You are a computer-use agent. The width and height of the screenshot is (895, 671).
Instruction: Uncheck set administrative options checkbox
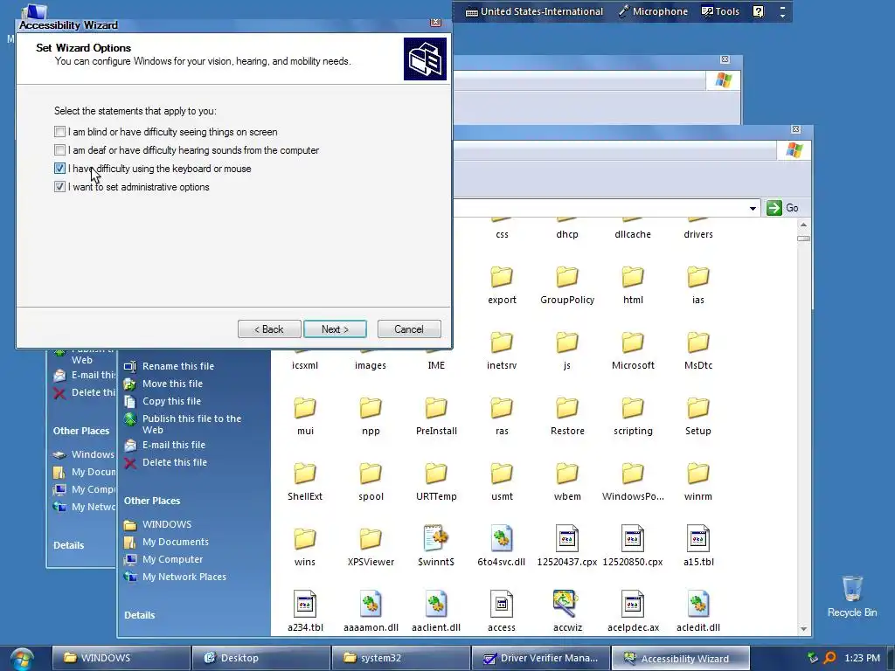click(x=60, y=187)
